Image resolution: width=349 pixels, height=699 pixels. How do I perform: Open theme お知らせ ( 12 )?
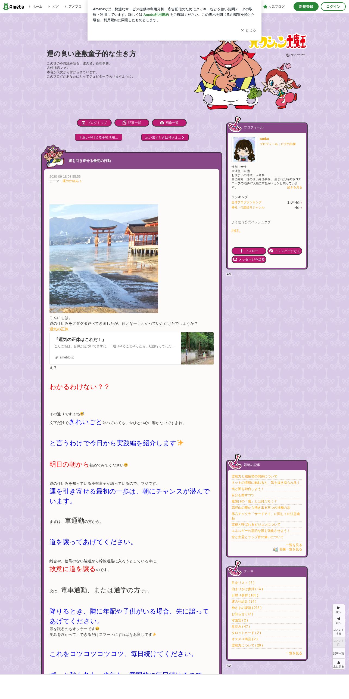pos(242,614)
